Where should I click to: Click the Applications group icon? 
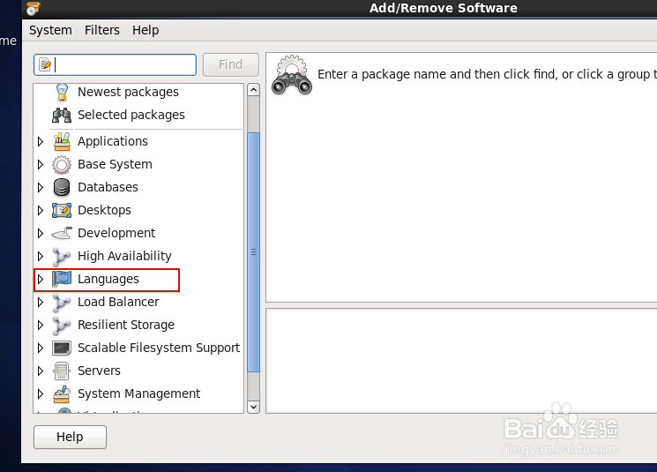click(x=62, y=141)
